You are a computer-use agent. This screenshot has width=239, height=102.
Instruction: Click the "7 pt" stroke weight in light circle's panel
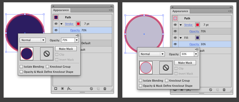pyautogui.click(x=206, y=25)
